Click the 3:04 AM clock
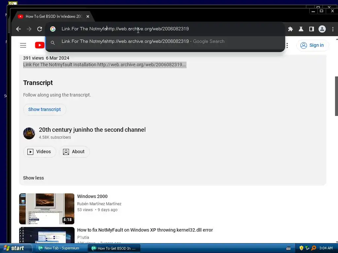Screen dimensions: 338x253 (x=326, y=248)
